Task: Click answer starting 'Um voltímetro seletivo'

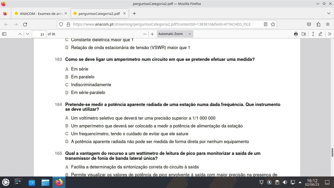Action: point(143,118)
